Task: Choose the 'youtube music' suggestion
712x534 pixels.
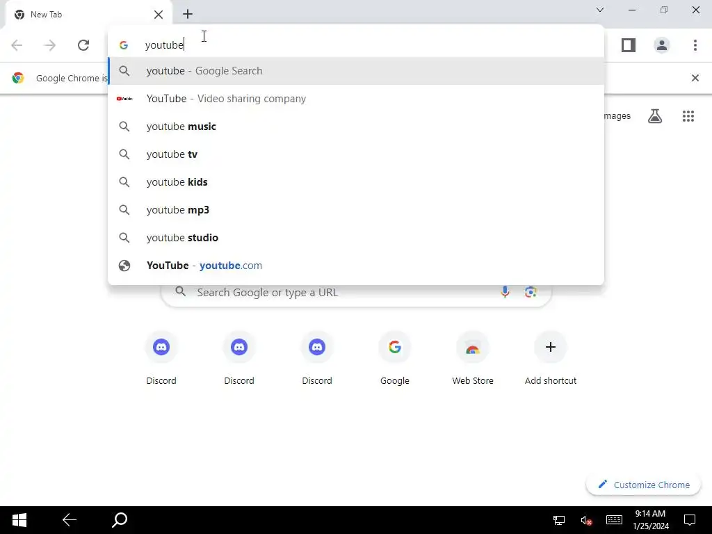Action: 356,127
